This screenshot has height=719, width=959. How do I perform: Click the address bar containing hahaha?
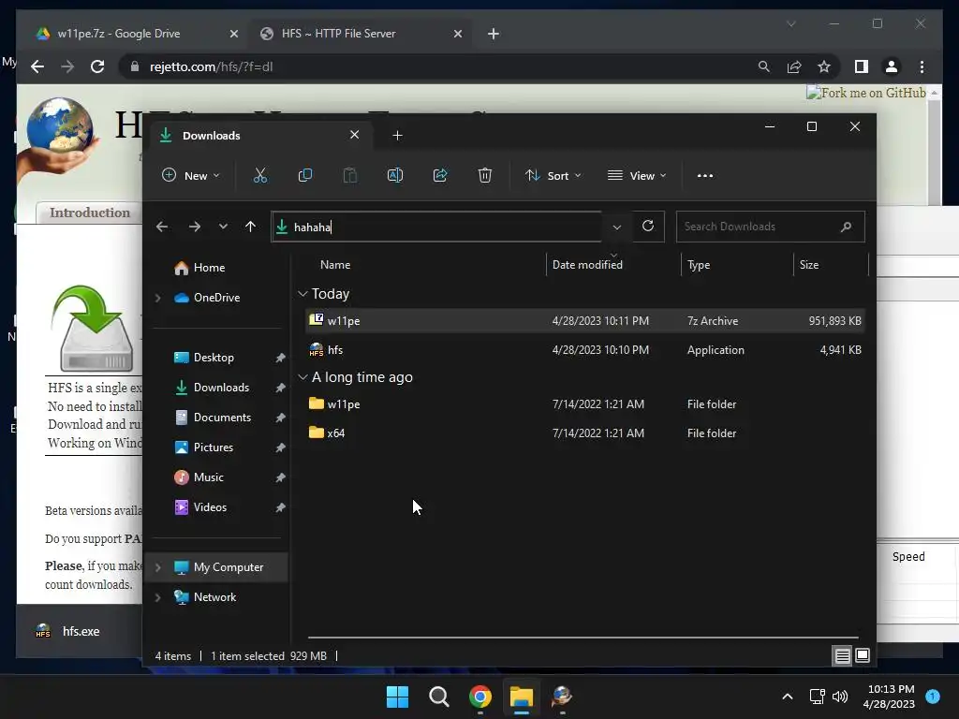(x=436, y=227)
